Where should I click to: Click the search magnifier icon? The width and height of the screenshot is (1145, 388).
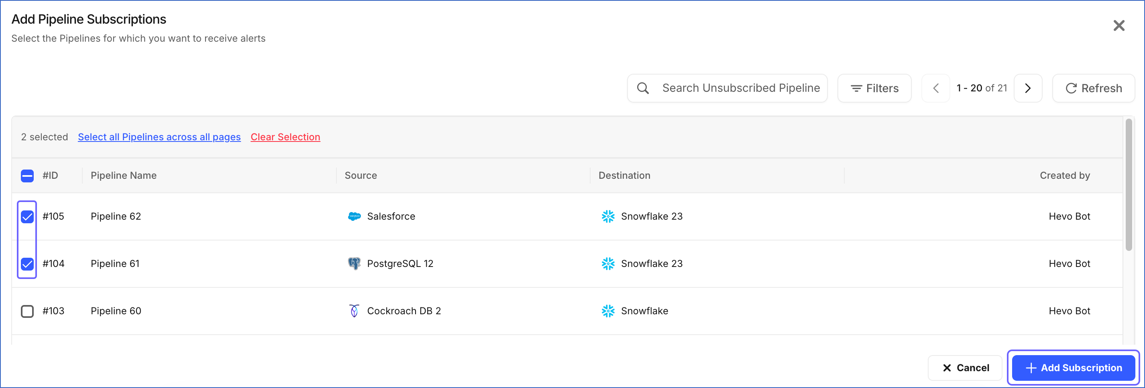tap(643, 88)
